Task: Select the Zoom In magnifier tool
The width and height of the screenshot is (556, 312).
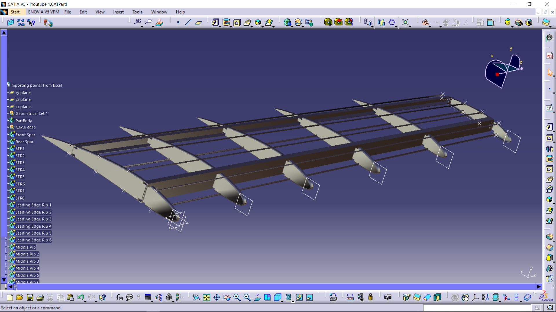Action: [237, 297]
